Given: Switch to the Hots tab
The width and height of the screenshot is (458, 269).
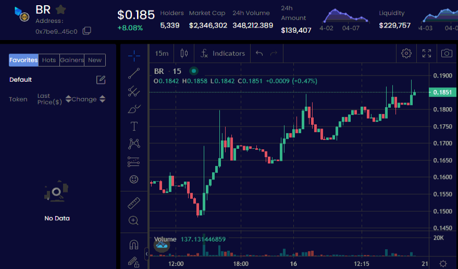Looking at the screenshot, I should tap(49, 60).
